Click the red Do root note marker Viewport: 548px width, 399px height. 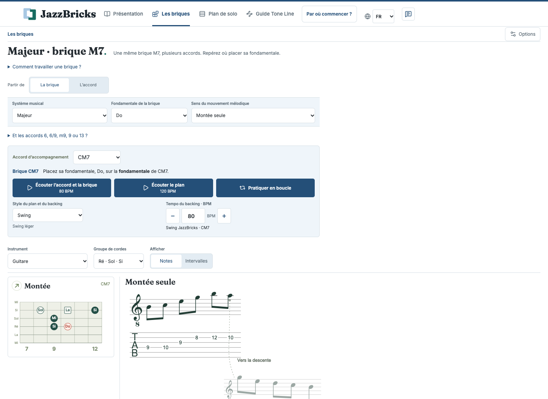pyautogui.click(x=68, y=326)
